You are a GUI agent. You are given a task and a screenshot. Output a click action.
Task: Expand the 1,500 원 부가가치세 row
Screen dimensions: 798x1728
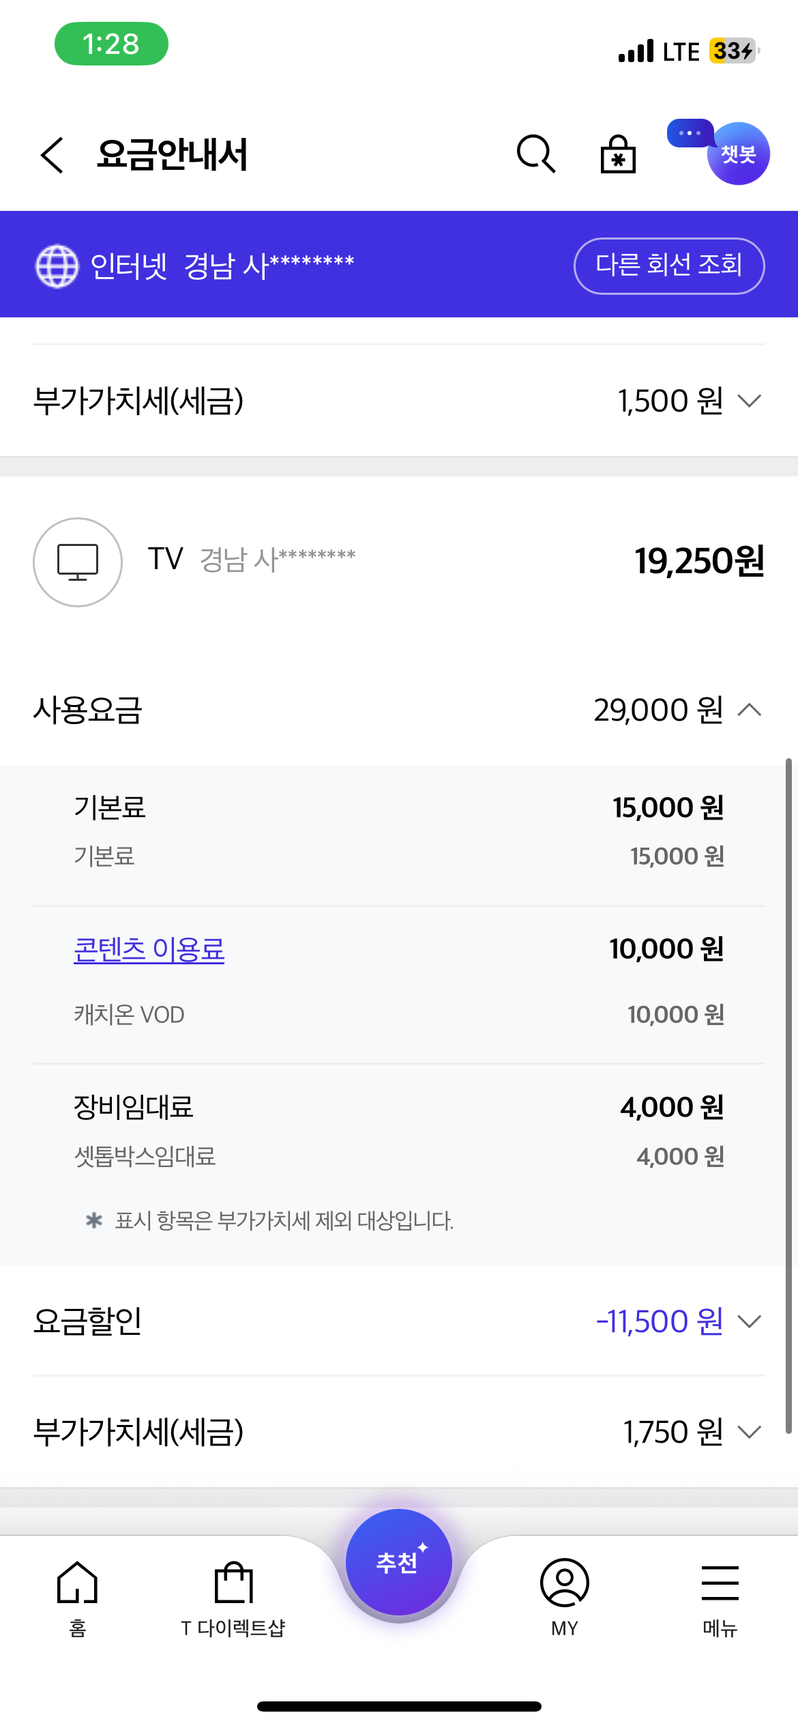click(x=749, y=401)
